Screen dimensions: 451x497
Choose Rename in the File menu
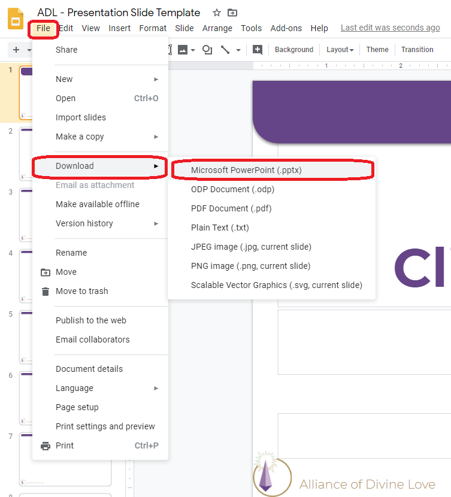(x=100, y=253)
